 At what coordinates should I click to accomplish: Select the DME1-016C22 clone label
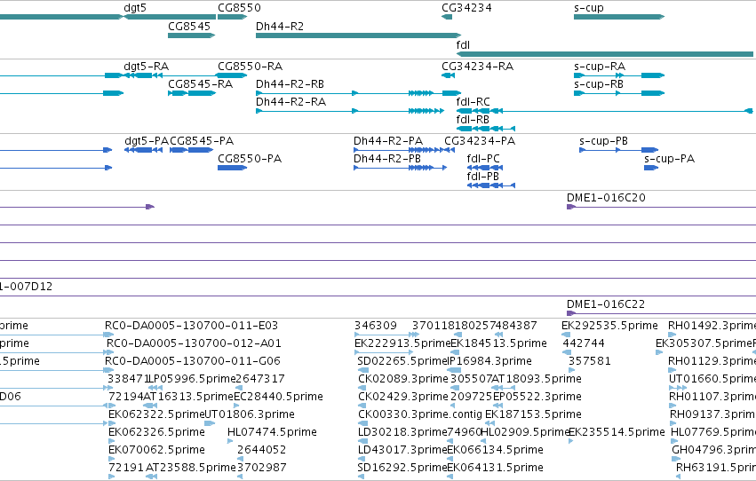pos(606,304)
